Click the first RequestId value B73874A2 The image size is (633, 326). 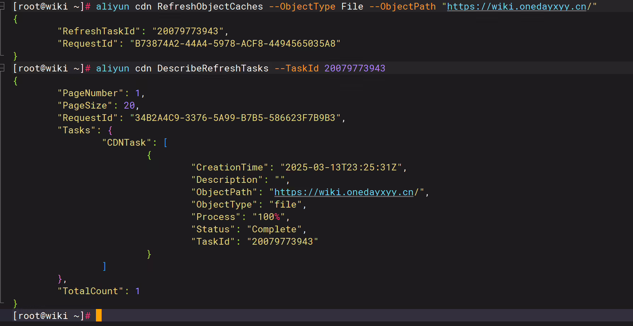tap(235, 43)
